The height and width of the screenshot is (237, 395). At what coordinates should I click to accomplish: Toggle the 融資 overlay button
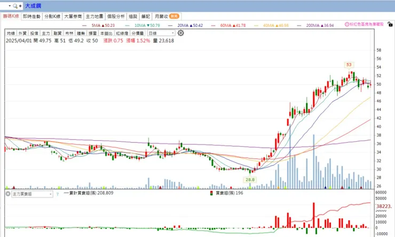pyautogui.click(x=58, y=33)
